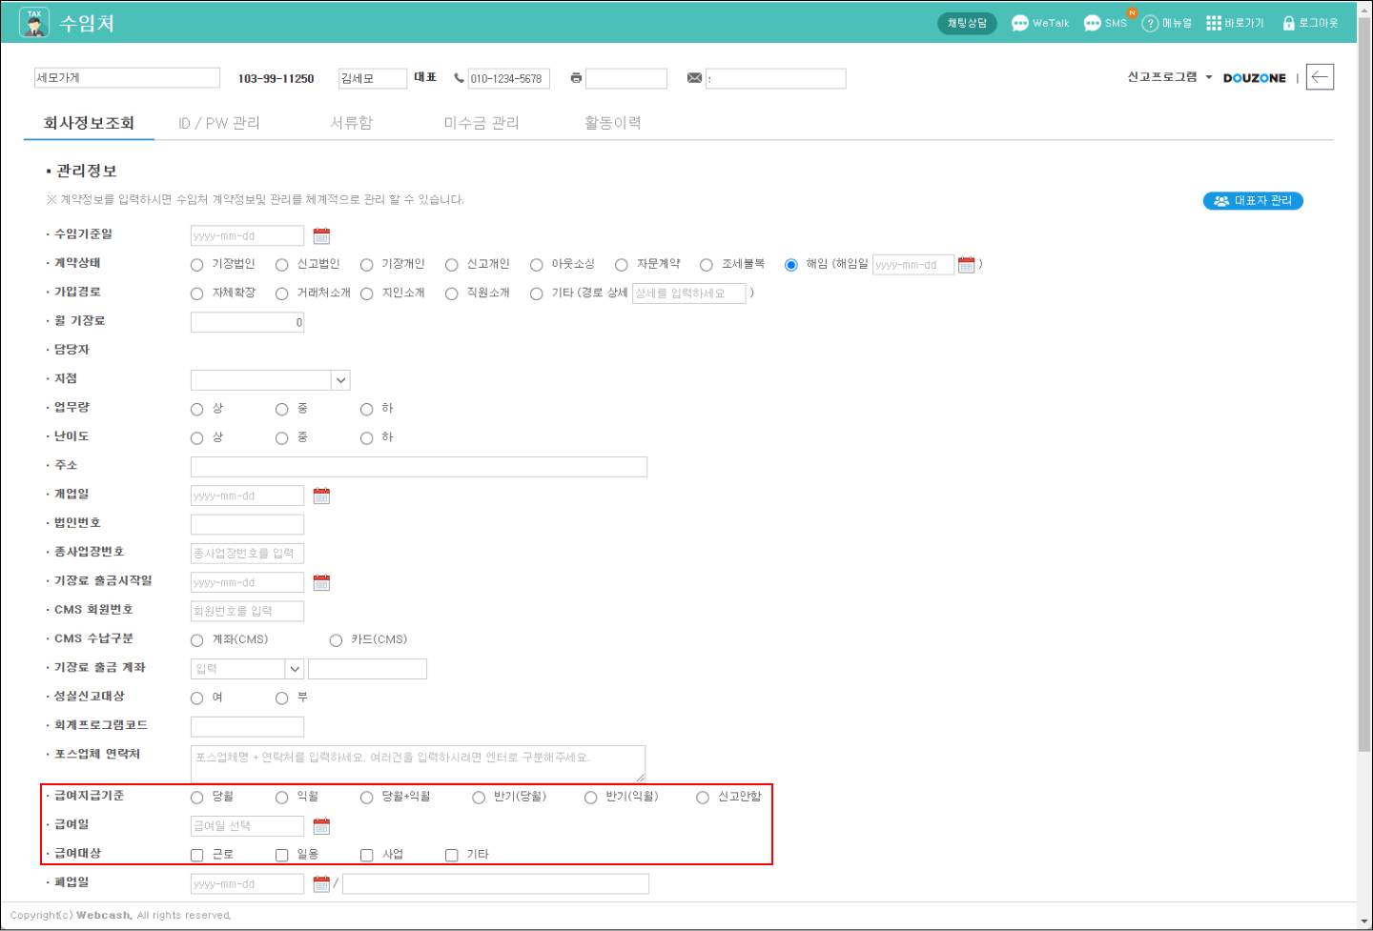Click into the 주소 address field
The width and height of the screenshot is (1373, 931).
(x=419, y=467)
